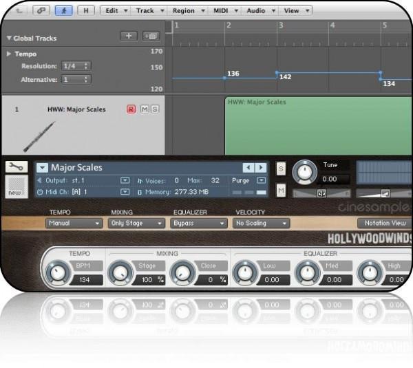Image resolution: width=413 pixels, height=368 pixels.
Task: Click the Med equalizer knob
Action: pos(308,273)
